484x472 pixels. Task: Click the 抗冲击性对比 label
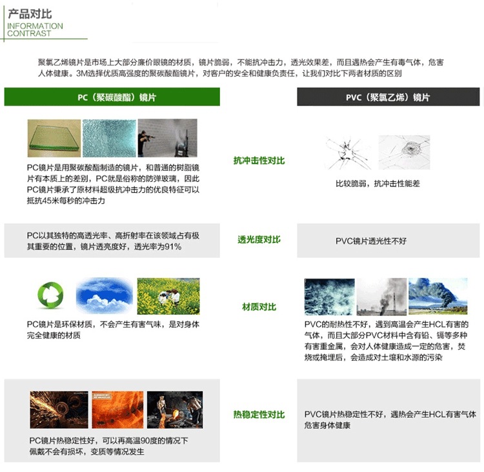pyautogui.click(x=259, y=161)
